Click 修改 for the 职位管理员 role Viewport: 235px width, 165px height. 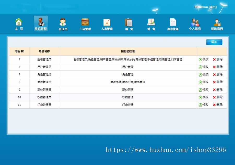[x=204, y=90]
